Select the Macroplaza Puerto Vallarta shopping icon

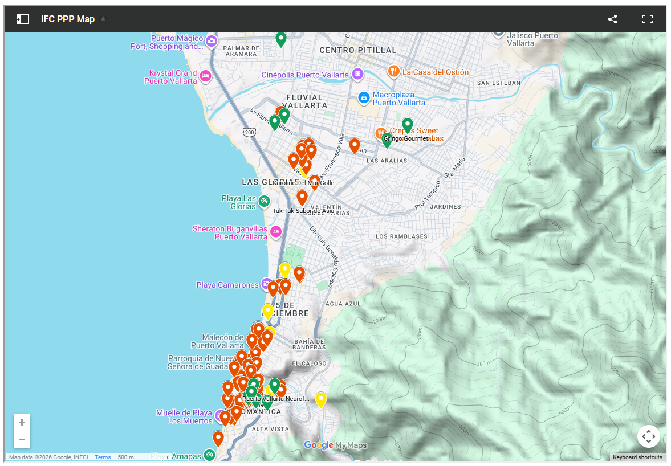click(x=363, y=99)
